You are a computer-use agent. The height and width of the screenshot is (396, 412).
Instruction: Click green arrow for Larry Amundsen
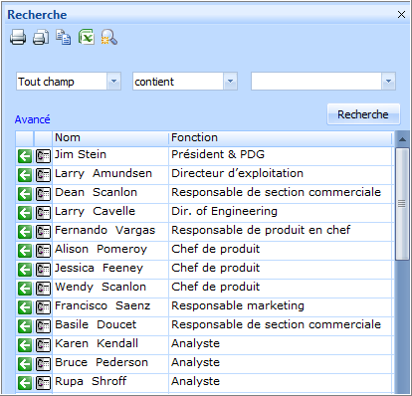point(25,175)
